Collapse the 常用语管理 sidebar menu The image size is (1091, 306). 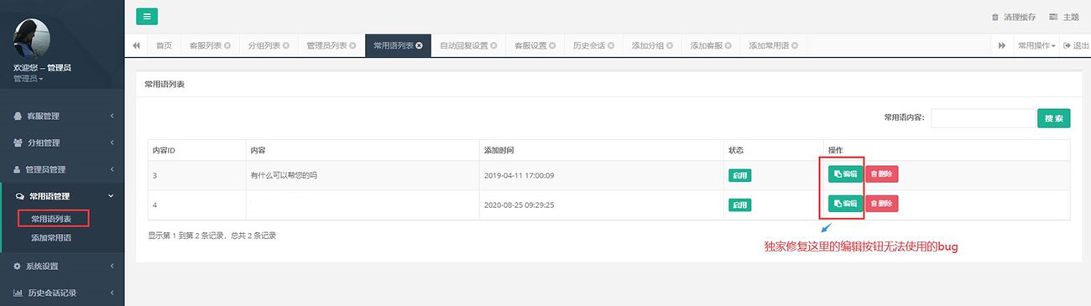coord(62,196)
